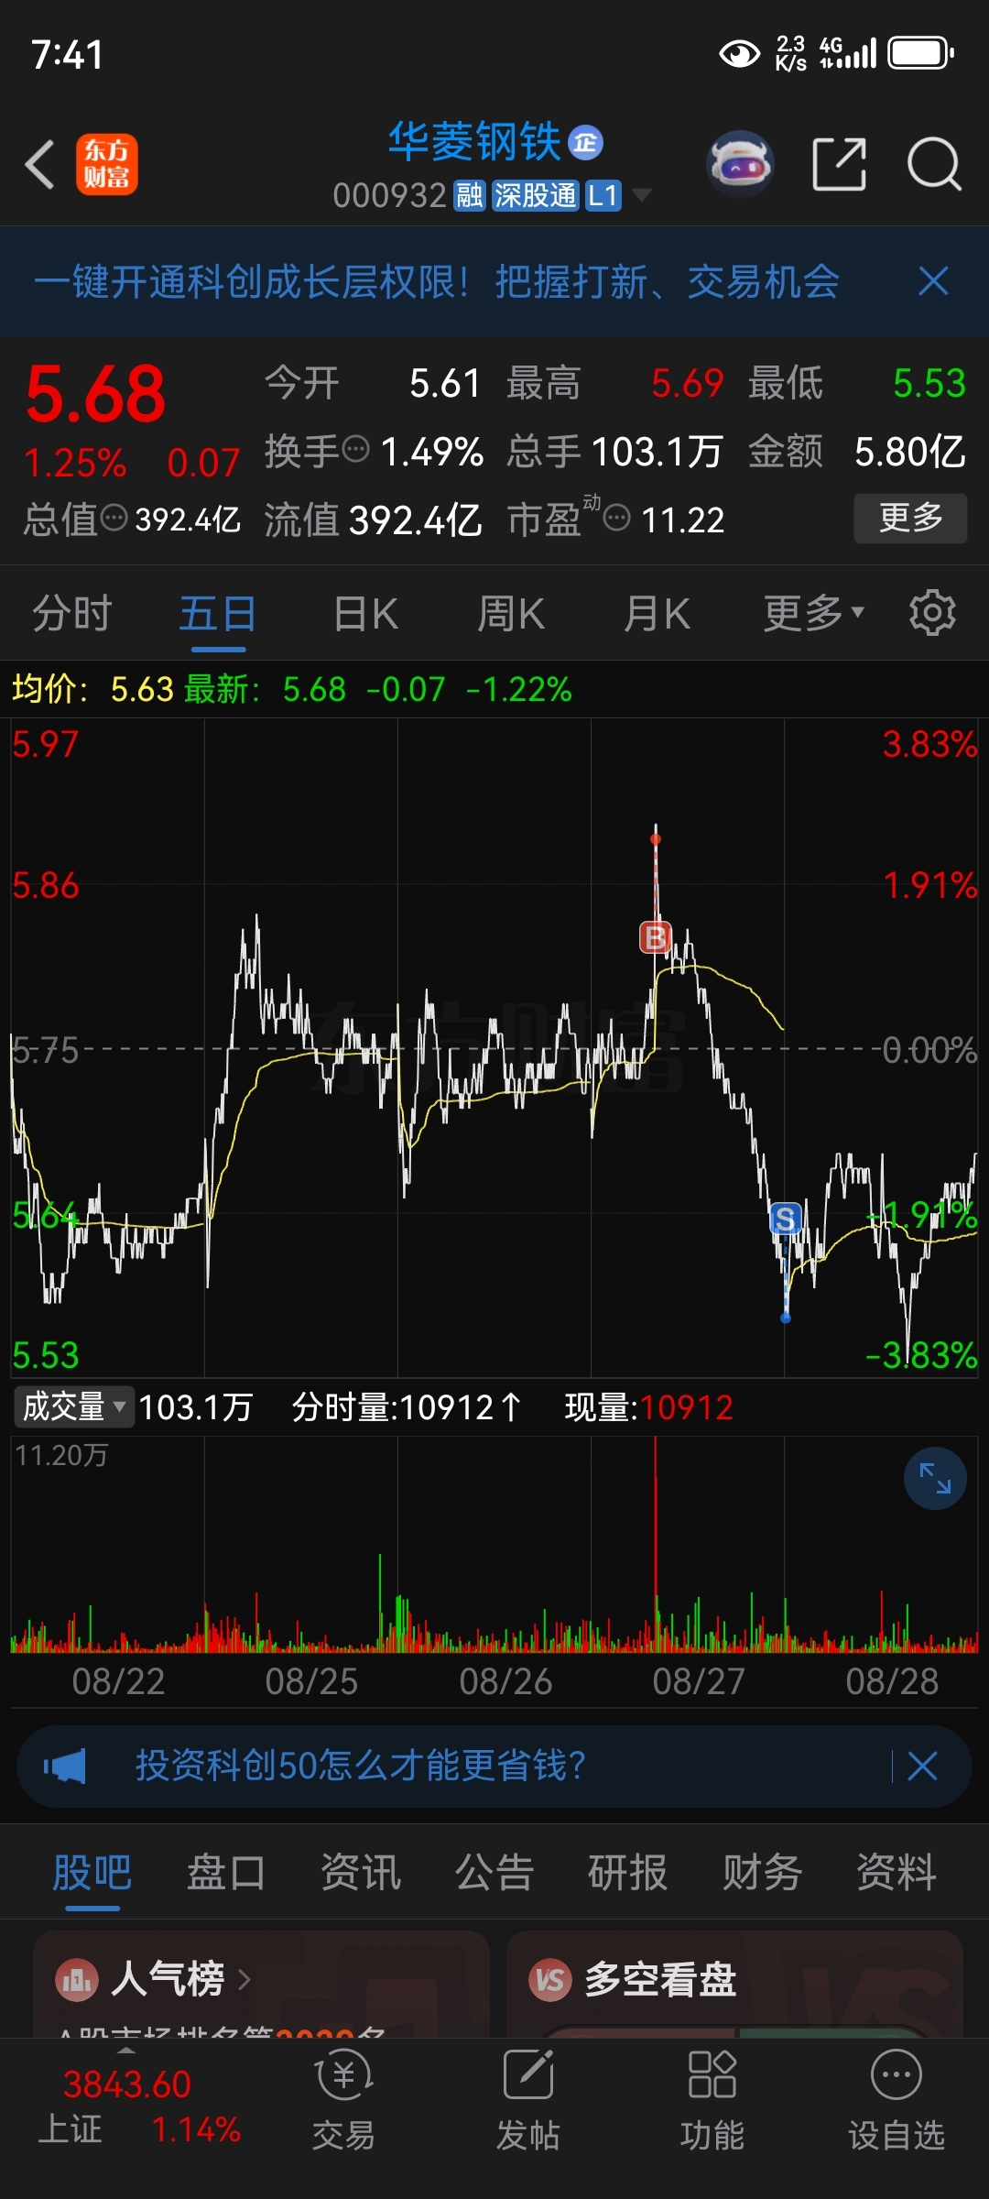Tap the 5.68 current price
This screenshot has height=2199, width=989.
coord(96,394)
